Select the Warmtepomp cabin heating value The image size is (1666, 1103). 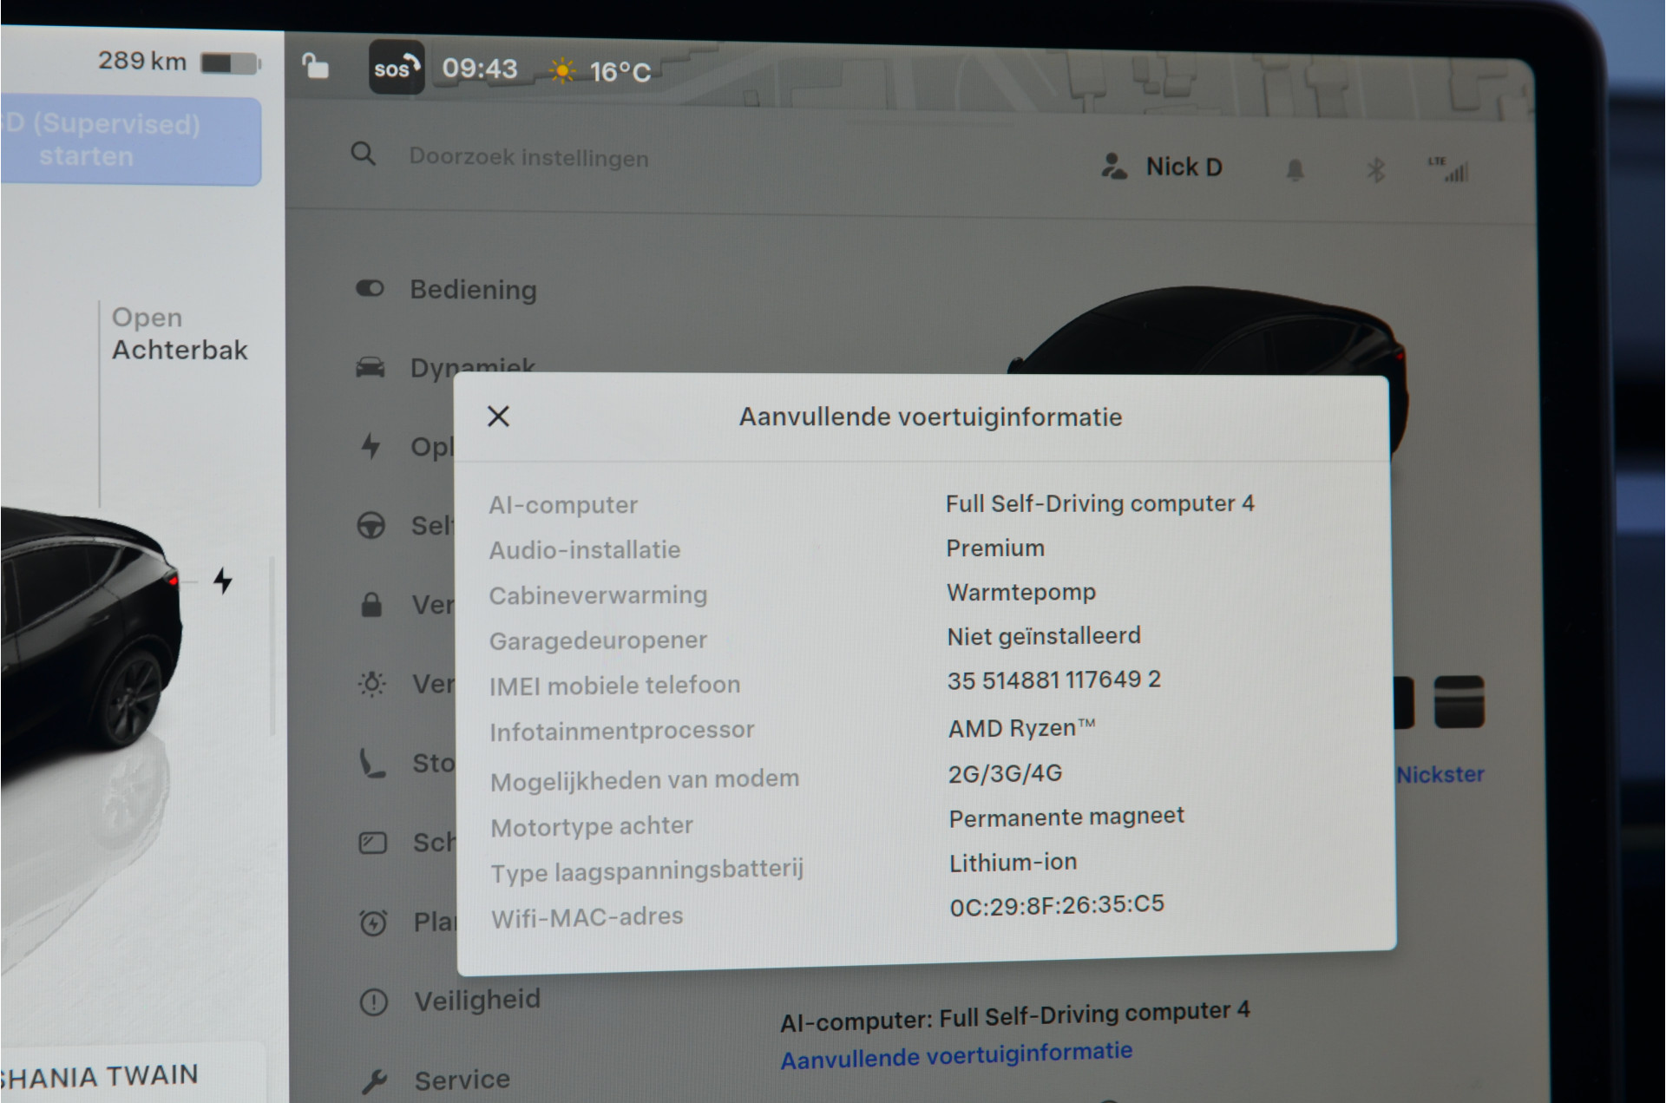tap(1020, 592)
